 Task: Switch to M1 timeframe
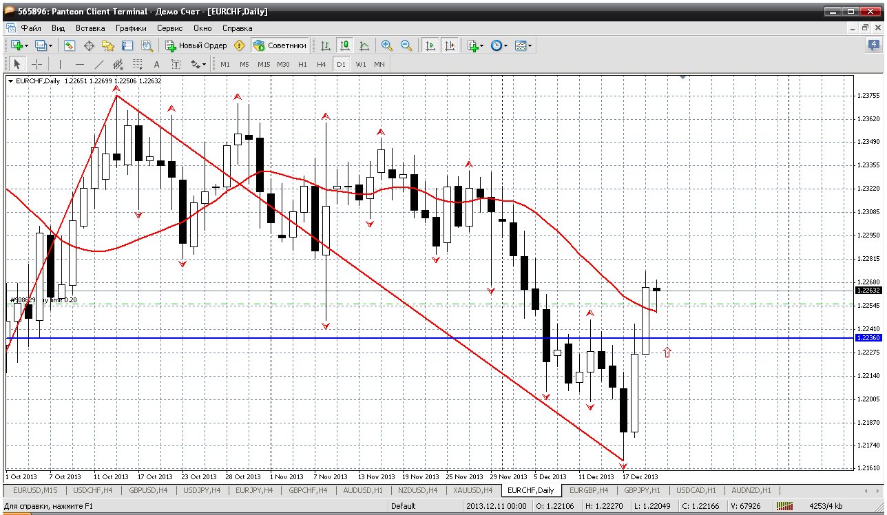tap(225, 64)
